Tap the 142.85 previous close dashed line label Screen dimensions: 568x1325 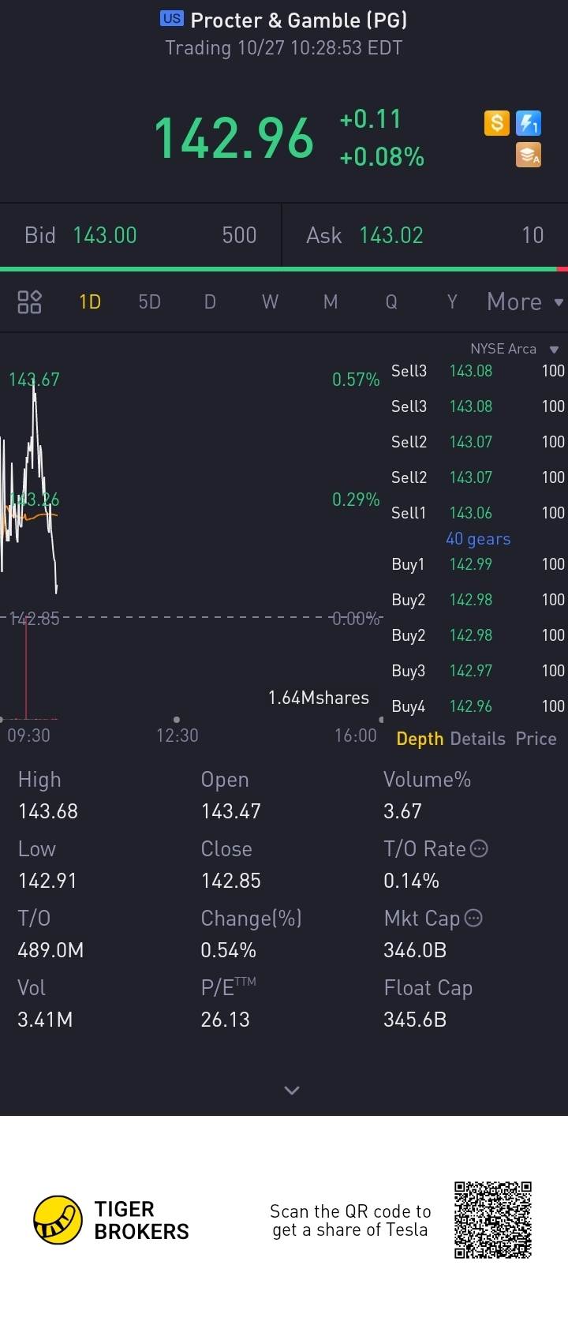(35, 619)
